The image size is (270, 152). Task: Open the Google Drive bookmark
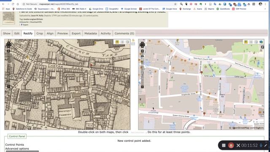[96, 9]
